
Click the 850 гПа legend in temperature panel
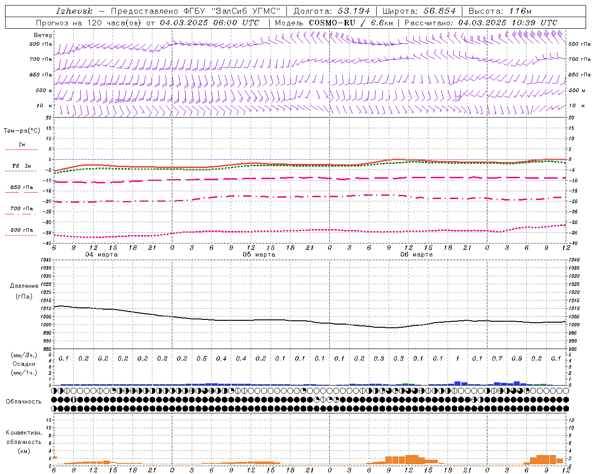(22, 187)
